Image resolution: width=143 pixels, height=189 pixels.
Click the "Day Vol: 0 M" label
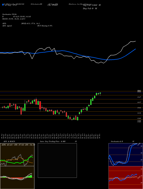[x=90, y=8]
